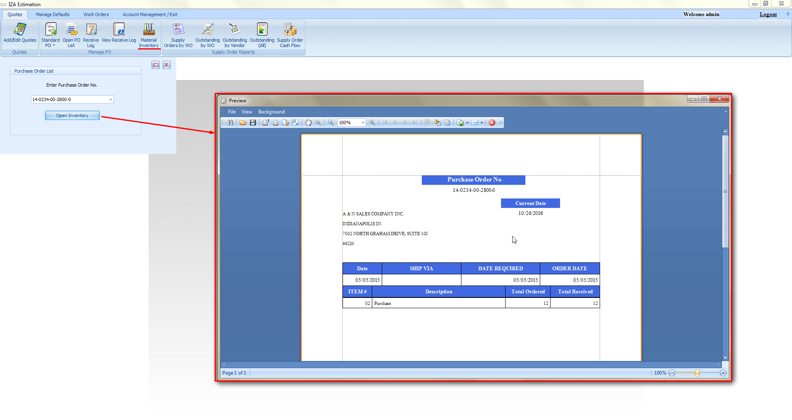
Task: Open the 100% zoom level dropdown
Action: point(363,123)
